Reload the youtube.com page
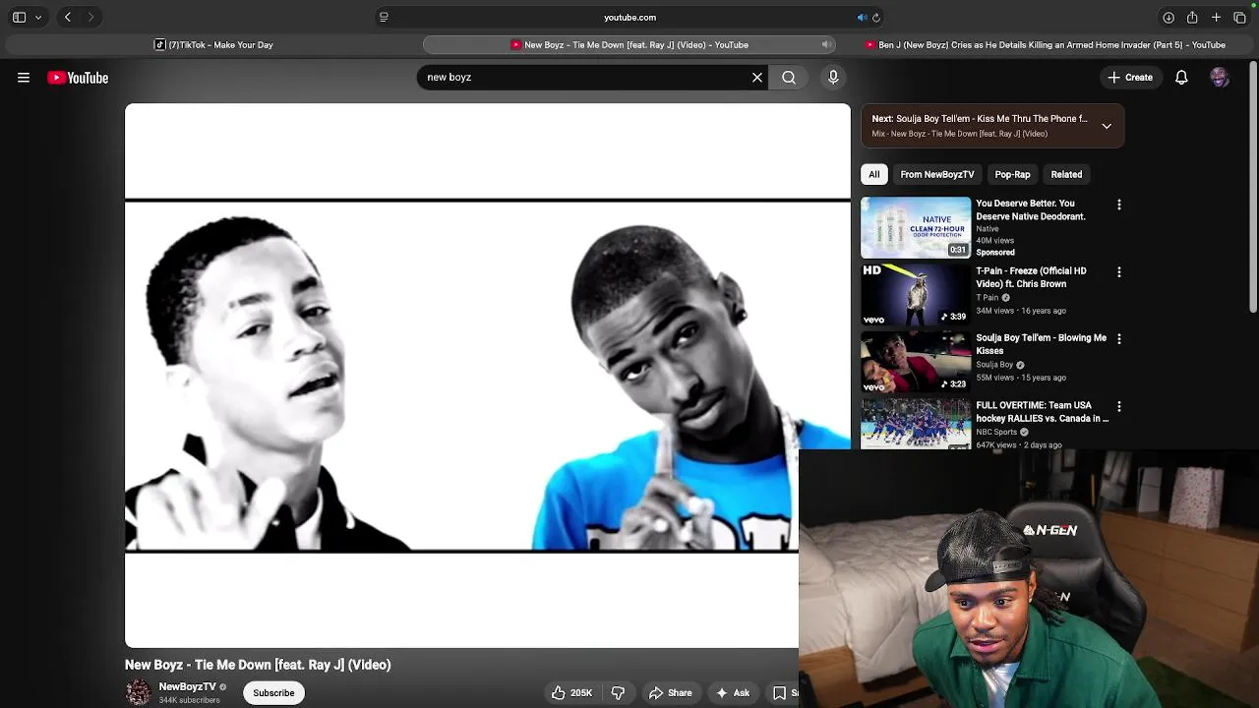The width and height of the screenshot is (1259, 708). pos(876,17)
